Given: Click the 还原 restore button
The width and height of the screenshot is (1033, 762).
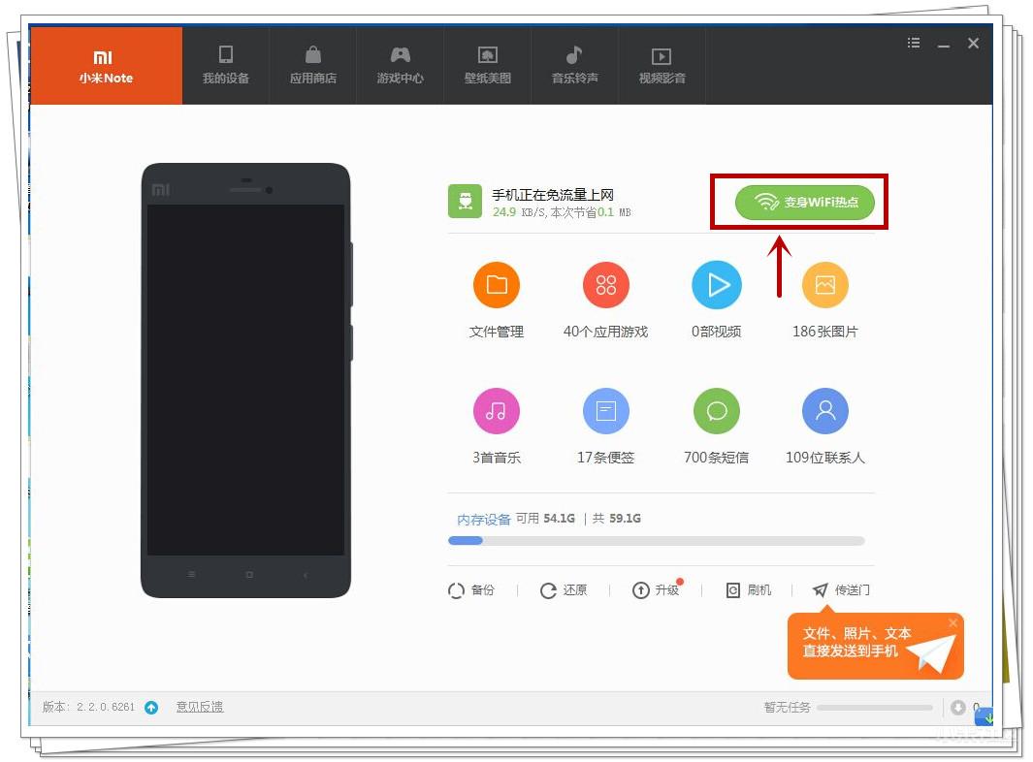Looking at the screenshot, I should [x=564, y=590].
